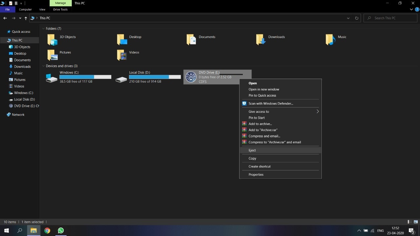Image resolution: width=420 pixels, height=236 pixels.
Task: Open address bar history dropdown
Action: [x=348, y=18]
